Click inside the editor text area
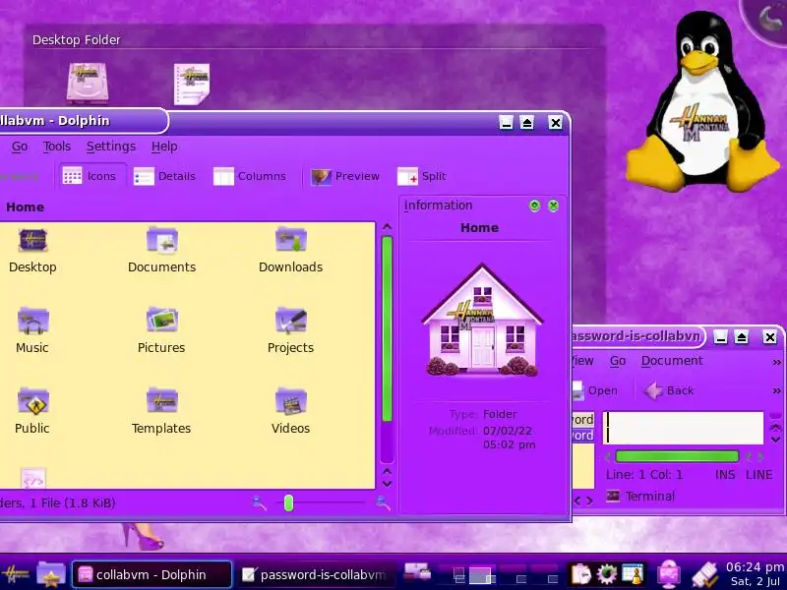Screen dimensions: 787x590 [x=683, y=428]
